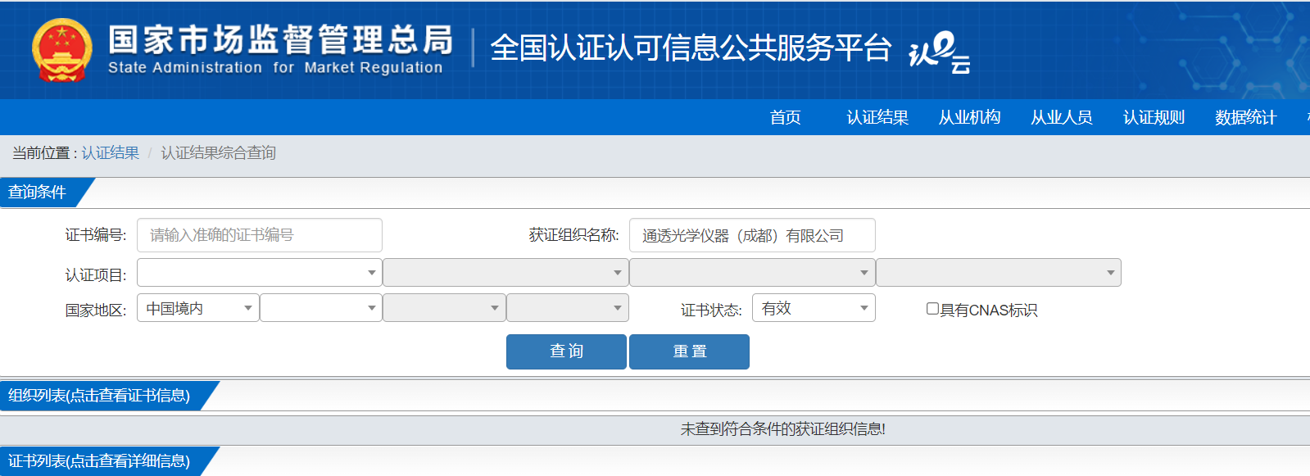
Task: Open the fourth 国家地区 dropdown
Action: (x=568, y=308)
